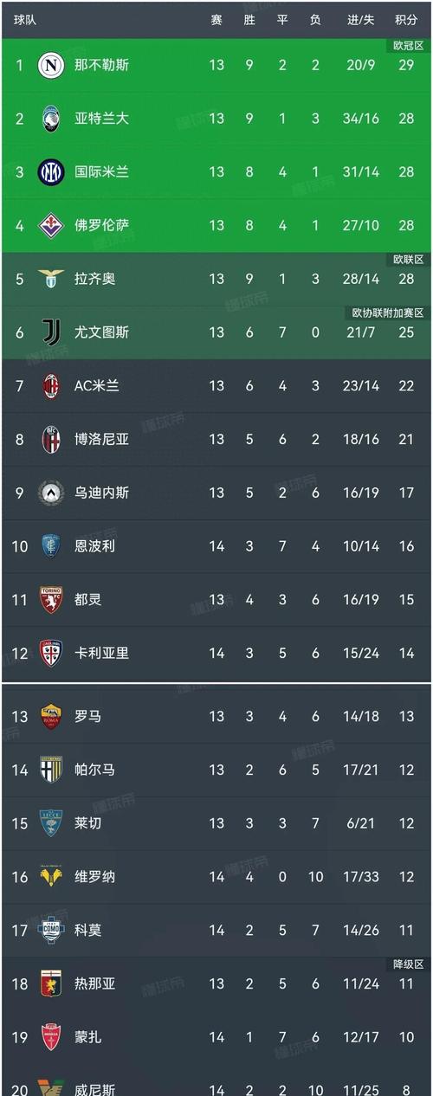
Task: Open the Roma wolf crest
Action: tap(51, 716)
